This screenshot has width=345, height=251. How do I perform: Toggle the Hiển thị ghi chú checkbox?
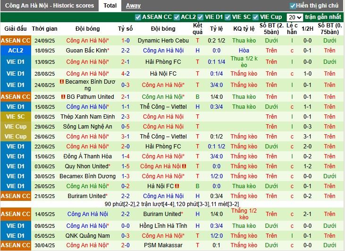coord(293,6)
